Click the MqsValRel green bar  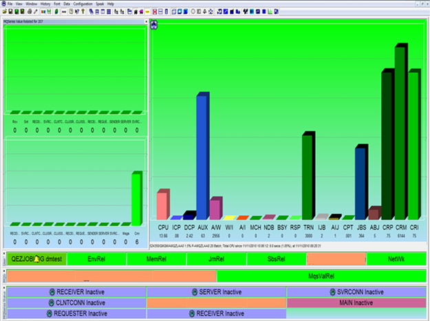tap(321, 276)
